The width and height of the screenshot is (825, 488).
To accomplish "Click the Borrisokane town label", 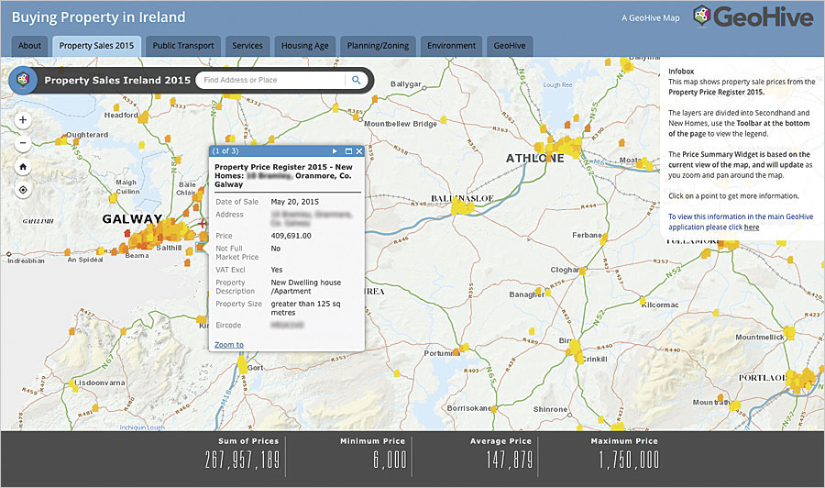I will pyautogui.click(x=468, y=408).
